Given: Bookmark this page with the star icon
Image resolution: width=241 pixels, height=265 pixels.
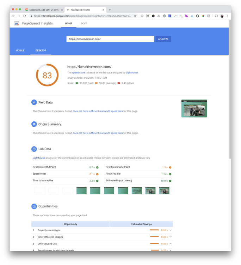Looking at the screenshot, I should (135, 16).
